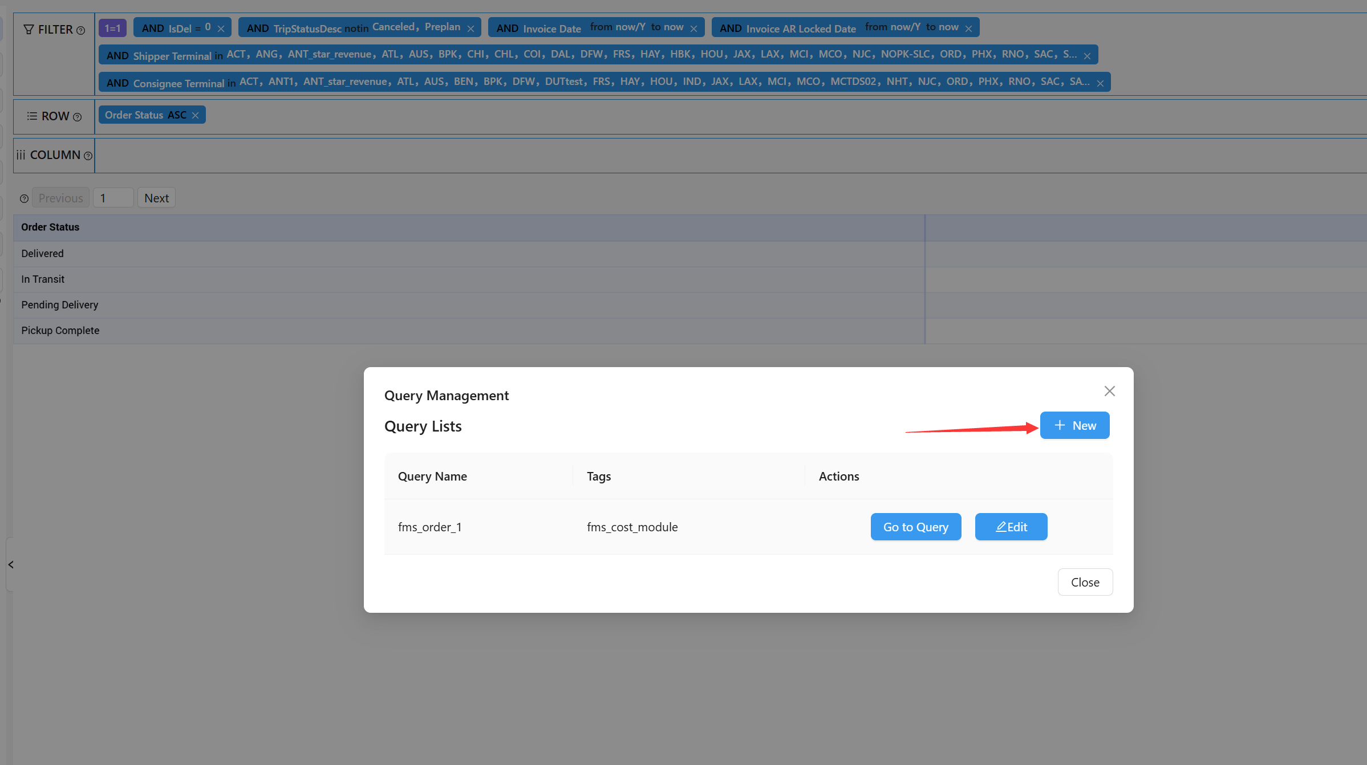Viewport: 1367px width, 765px height.
Task: Click the page number input field
Action: tap(113, 198)
